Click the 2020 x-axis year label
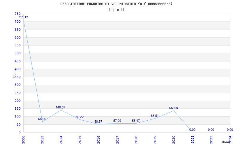Screen dimensions: 233x145 pos(174,140)
